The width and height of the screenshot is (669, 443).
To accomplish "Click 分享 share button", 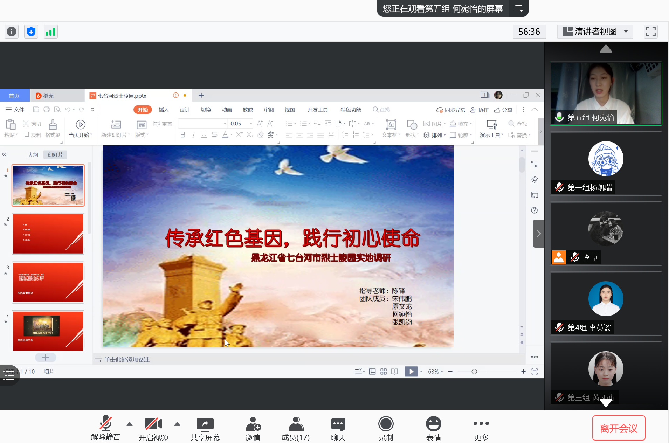I will point(503,110).
